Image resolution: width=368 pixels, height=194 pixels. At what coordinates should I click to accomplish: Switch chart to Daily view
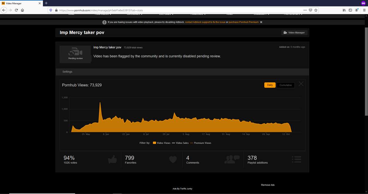270,85
